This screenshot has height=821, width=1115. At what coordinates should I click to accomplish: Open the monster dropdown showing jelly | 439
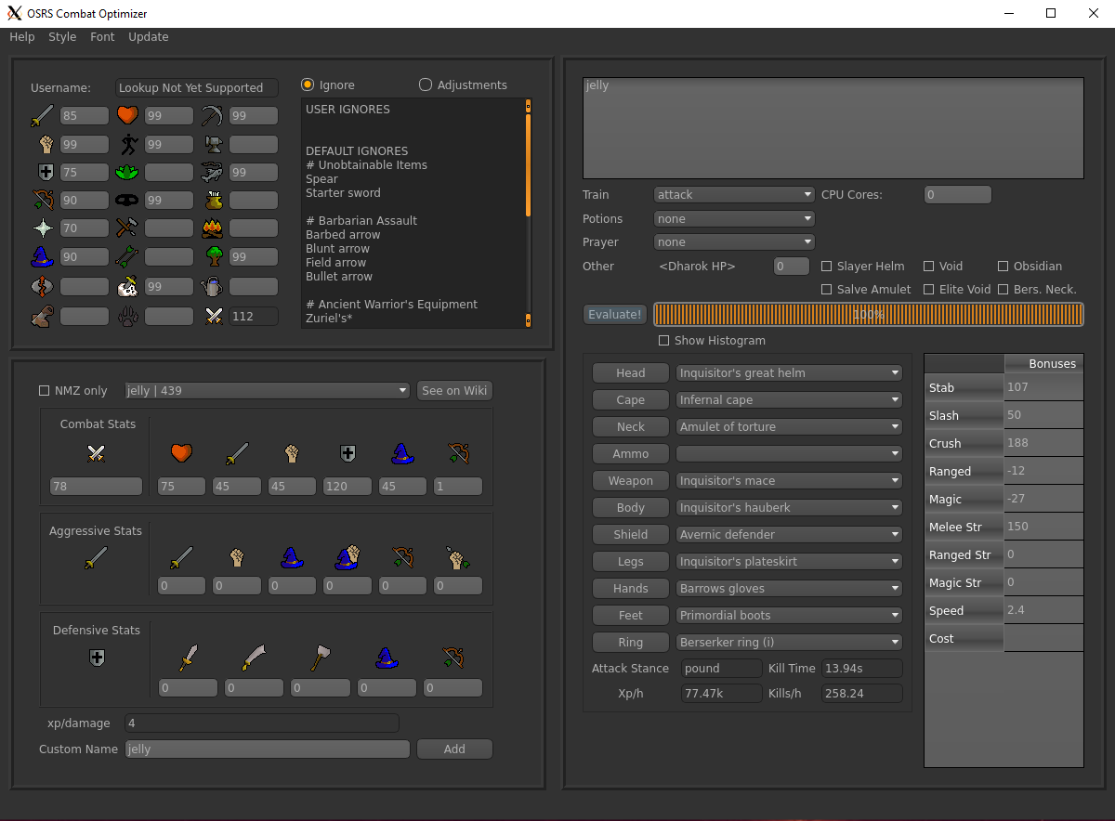(267, 391)
